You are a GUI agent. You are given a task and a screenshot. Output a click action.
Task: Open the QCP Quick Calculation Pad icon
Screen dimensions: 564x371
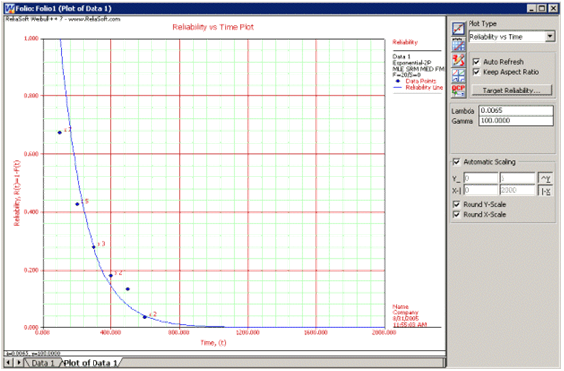tap(458, 91)
